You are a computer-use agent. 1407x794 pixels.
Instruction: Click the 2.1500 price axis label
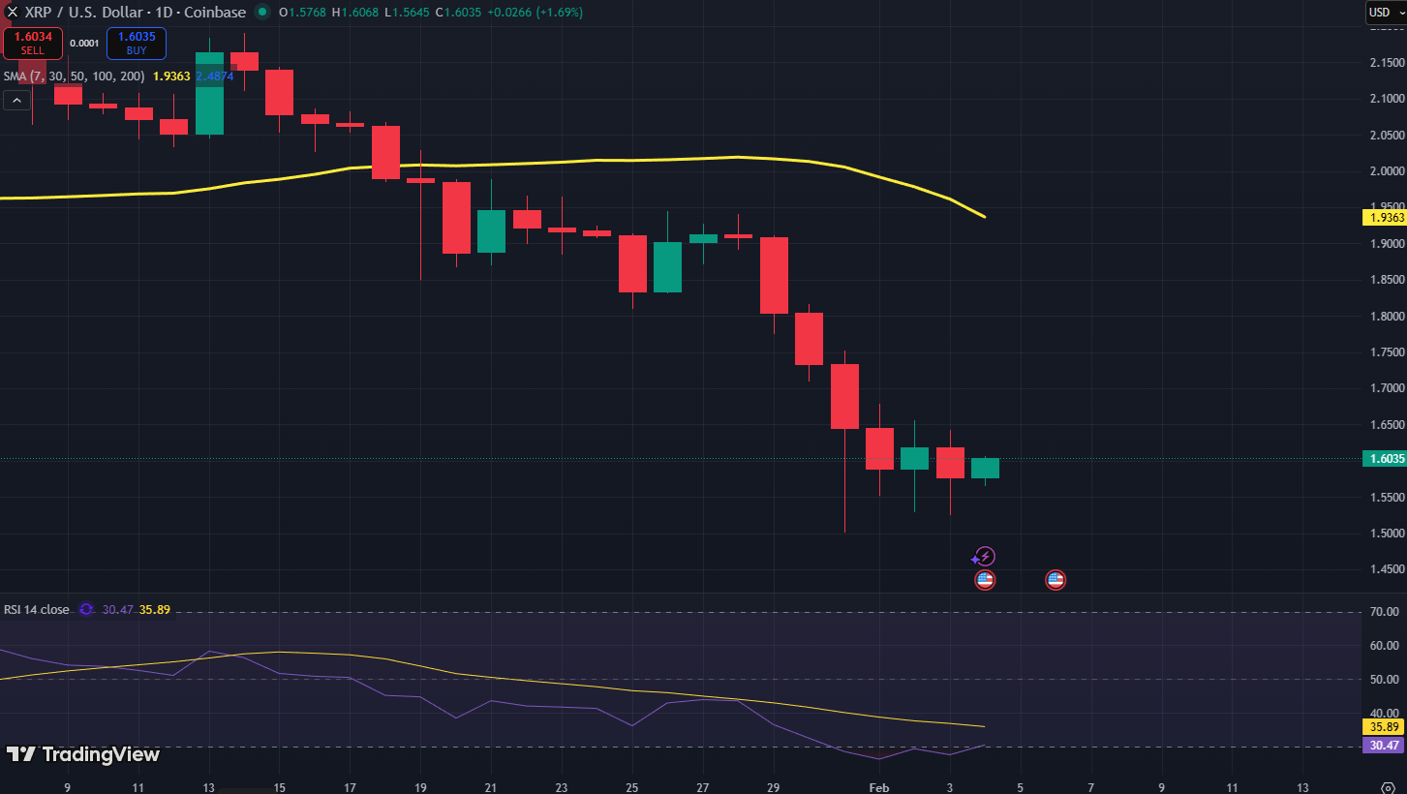pyautogui.click(x=1388, y=63)
